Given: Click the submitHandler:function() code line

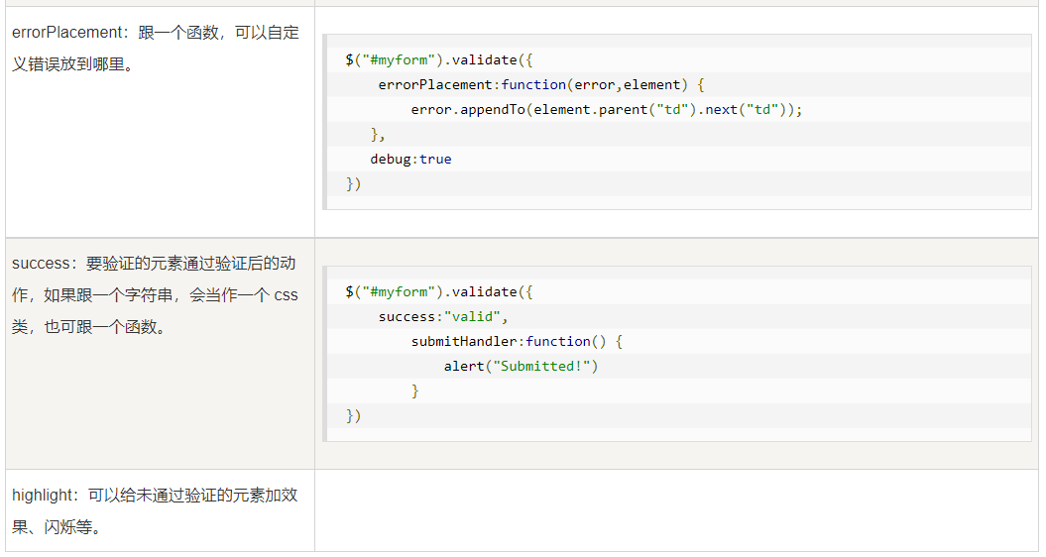Looking at the screenshot, I should pyautogui.click(x=517, y=341).
